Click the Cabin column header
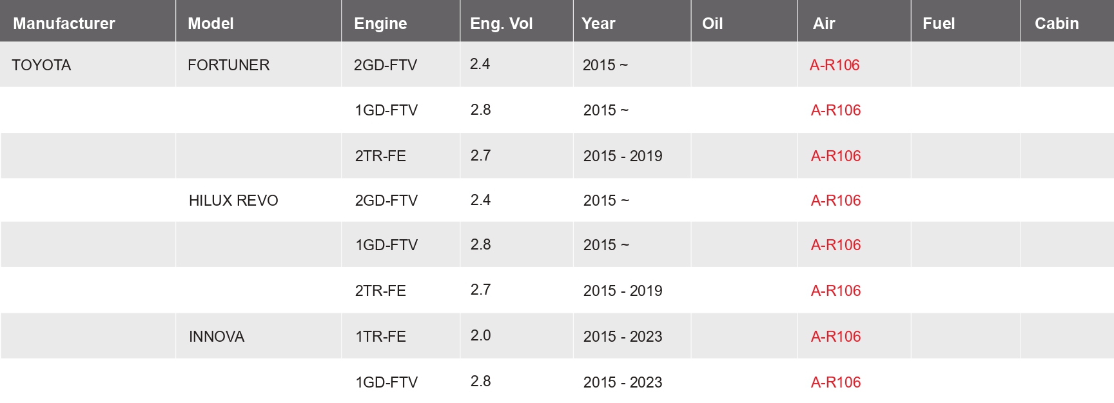The height and width of the screenshot is (403, 1114). [1057, 23]
